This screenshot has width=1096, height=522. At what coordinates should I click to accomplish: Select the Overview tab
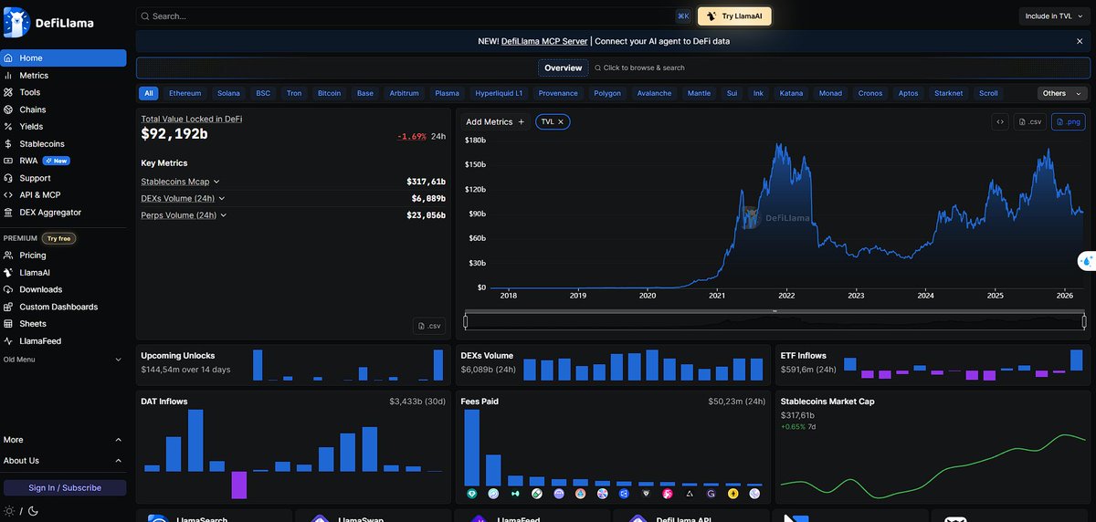[563, 68]
